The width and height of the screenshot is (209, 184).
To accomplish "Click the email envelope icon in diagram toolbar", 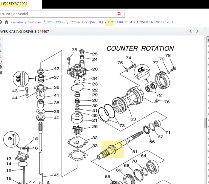I will 1,72.
